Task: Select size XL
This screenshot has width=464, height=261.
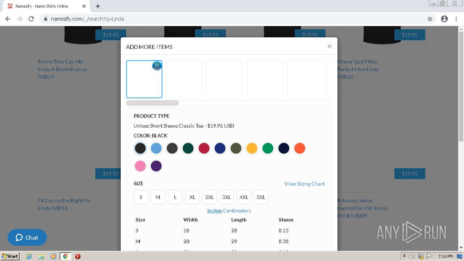Action: [x=192, y=197]
